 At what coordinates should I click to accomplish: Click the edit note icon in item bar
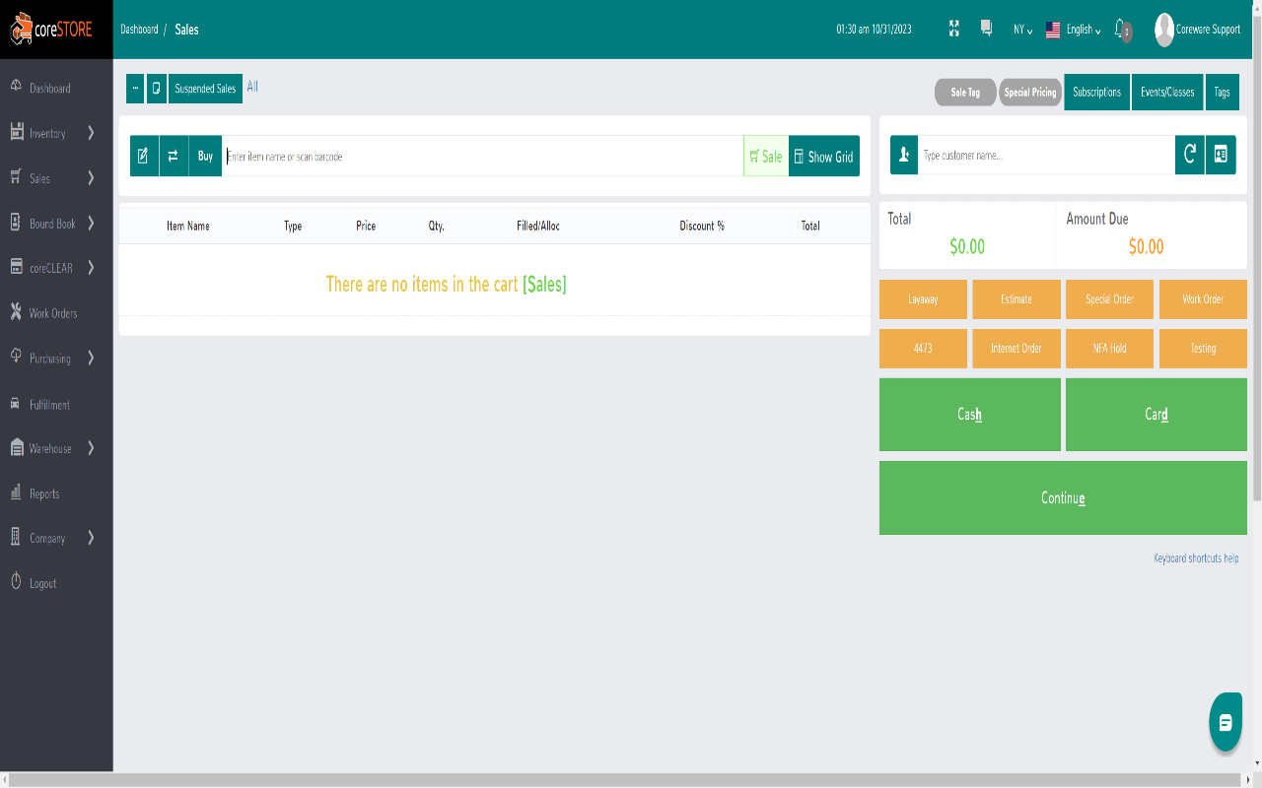(x=144, y=156)
